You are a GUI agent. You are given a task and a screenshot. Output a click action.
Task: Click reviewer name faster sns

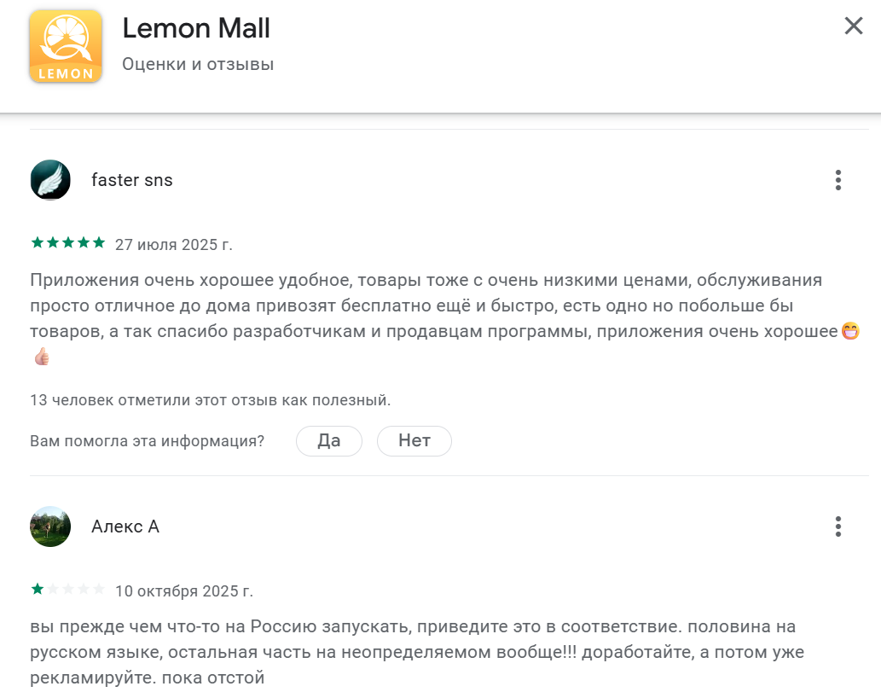click(x=131, y=180)
